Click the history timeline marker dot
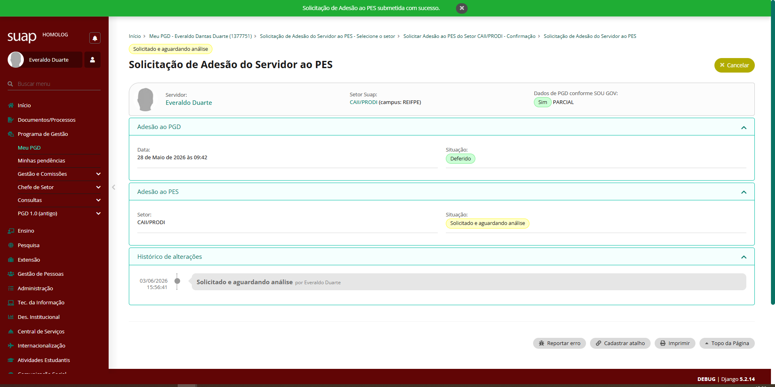The height and width of the screenshot is (387, 775). pyautogui.click(x=177, y=281)
